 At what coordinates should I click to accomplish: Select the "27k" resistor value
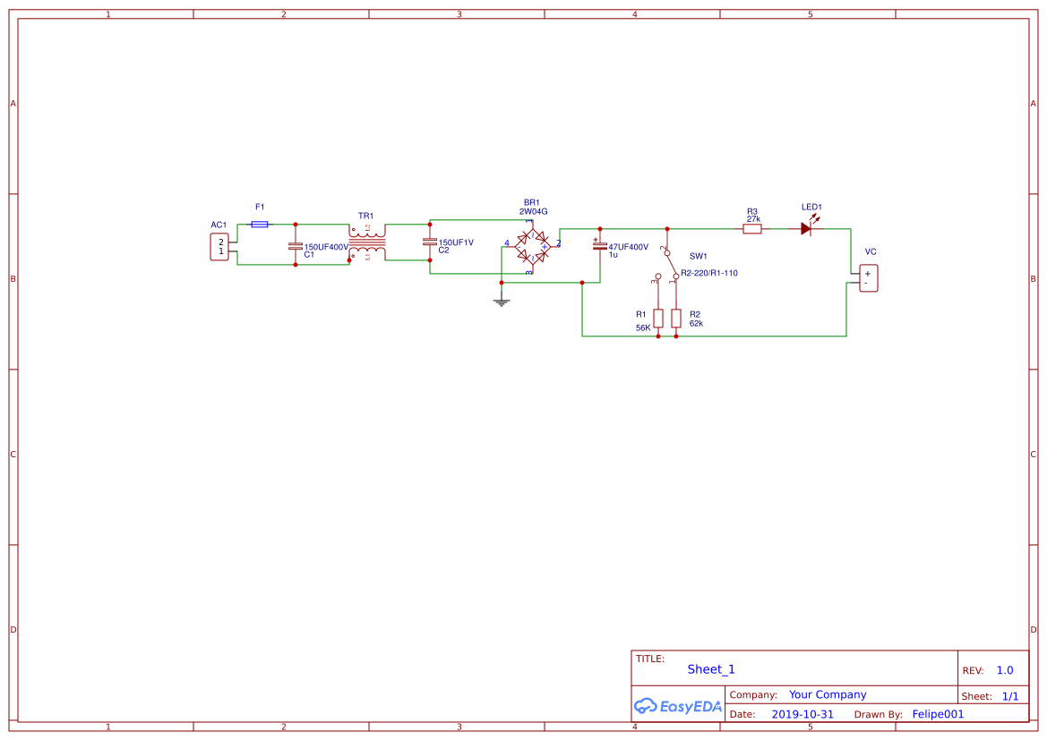pos(754,219)
